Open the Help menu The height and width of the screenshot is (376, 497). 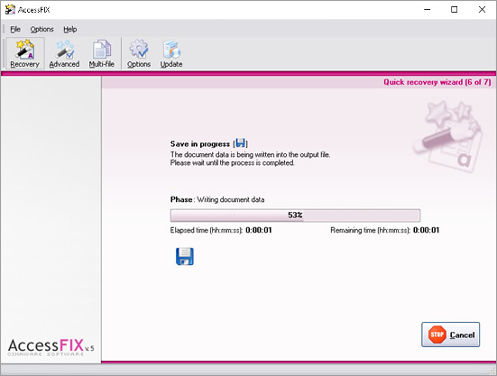[70, 29]
